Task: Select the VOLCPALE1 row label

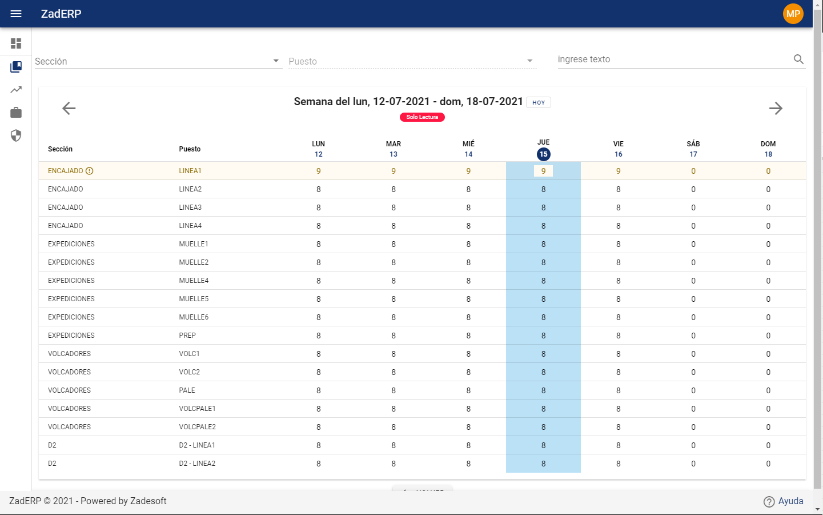Action: coord(197,409)
